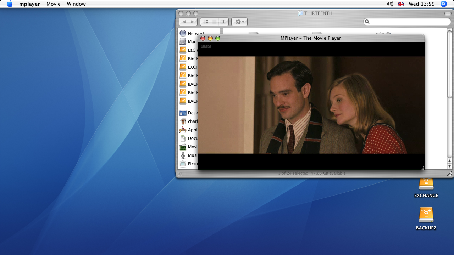The height and width of the screenshot is (255, 454).
Task: Close the MPlayer window
Action: point(203,38)
